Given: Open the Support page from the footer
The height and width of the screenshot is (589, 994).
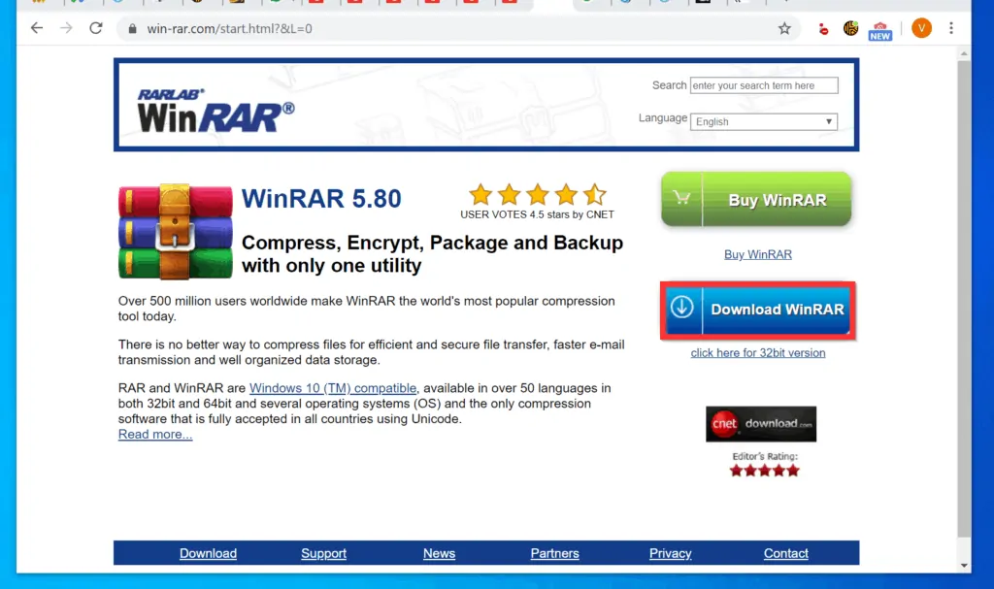Looking at the screenshot, I should click(323, 553).
